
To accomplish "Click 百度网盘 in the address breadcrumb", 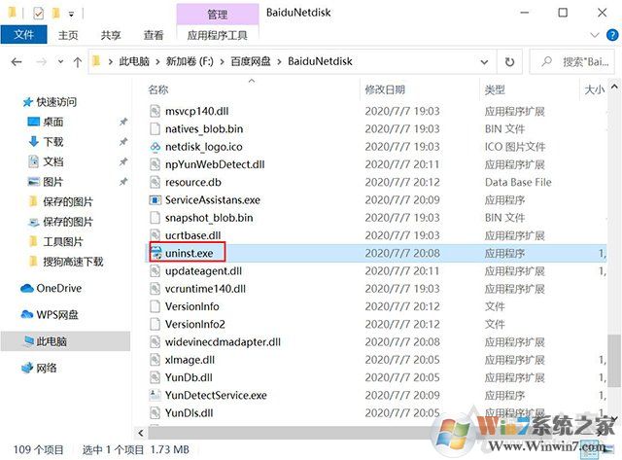I will (x=251, y=61).
